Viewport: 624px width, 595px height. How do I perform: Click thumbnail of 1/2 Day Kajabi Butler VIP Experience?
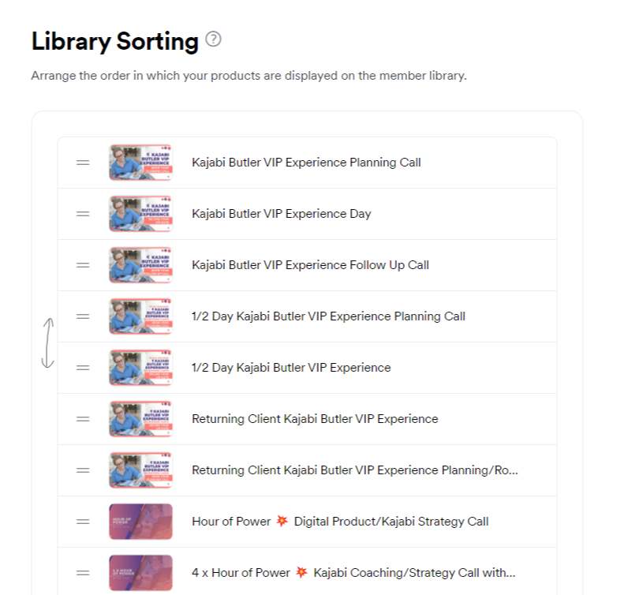(141, 368)
